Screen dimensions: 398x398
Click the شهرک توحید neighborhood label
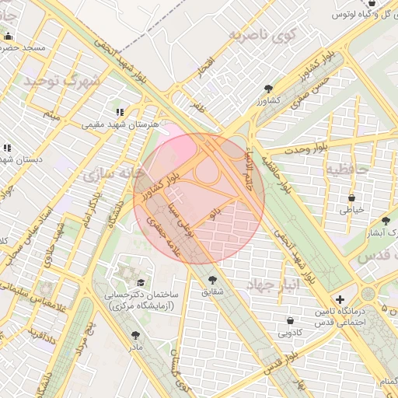click(x=61, y=81)
